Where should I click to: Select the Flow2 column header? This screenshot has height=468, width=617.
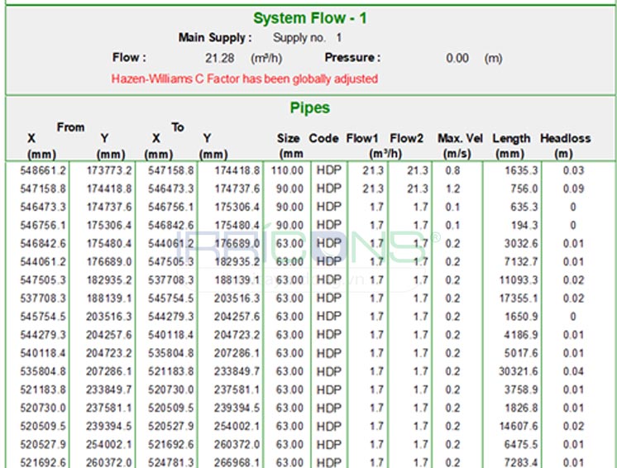(407, 139)
